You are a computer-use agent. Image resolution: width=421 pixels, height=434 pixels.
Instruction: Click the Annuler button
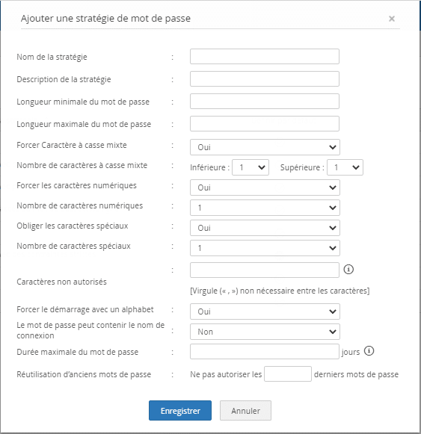point(245,411)
